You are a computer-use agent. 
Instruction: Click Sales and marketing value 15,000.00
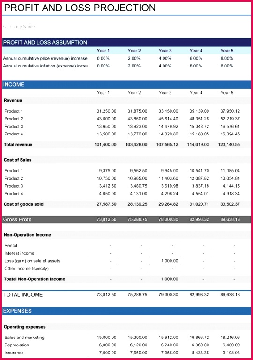pyautogui.click(x=106, y=337)
